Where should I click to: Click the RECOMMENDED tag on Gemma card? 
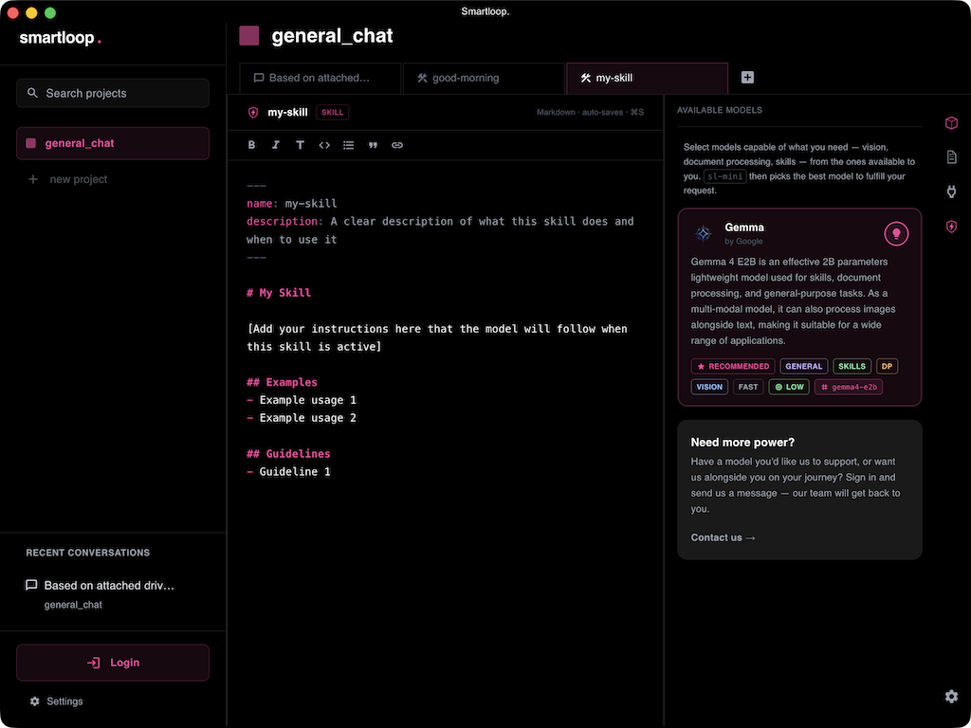point(733,366)
